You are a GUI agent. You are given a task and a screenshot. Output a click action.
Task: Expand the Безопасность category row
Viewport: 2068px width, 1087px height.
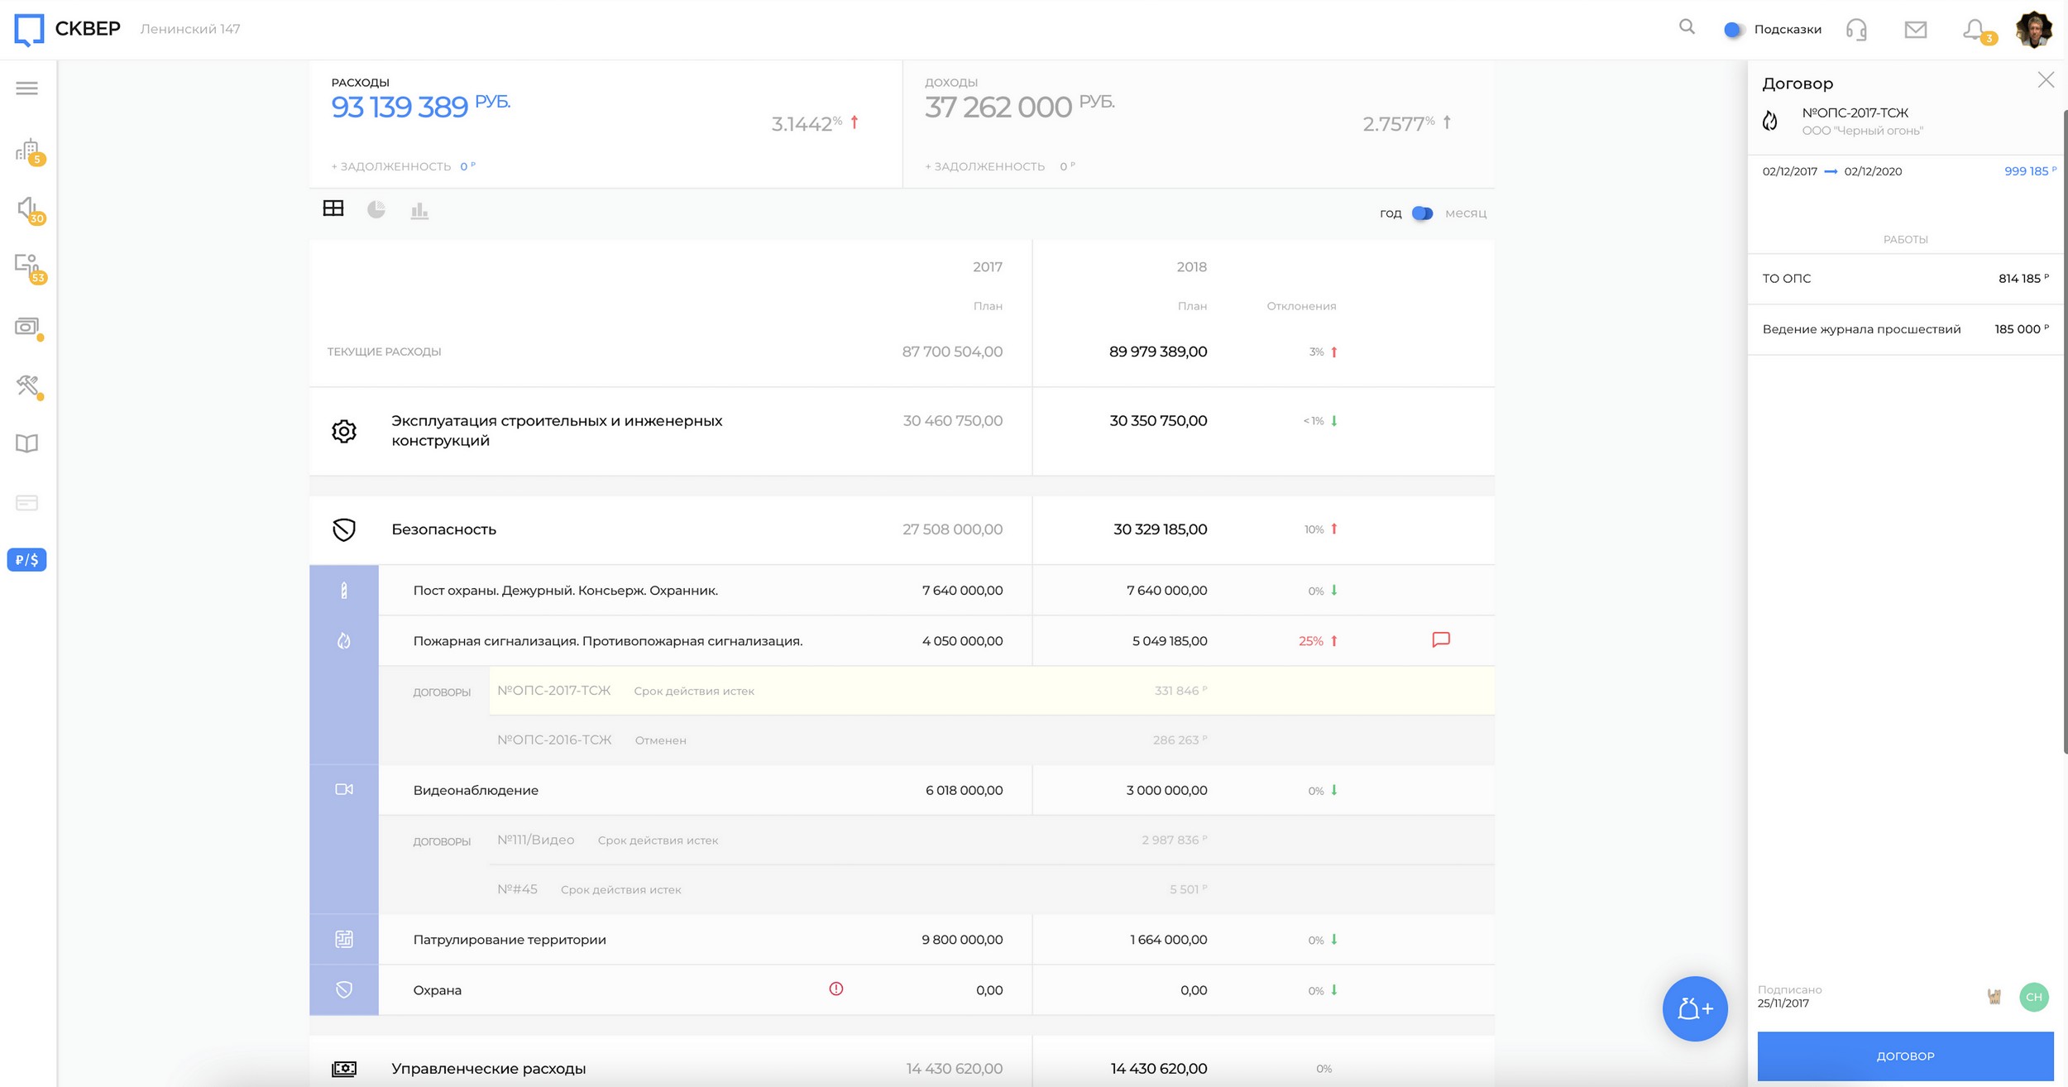[443, 529]
